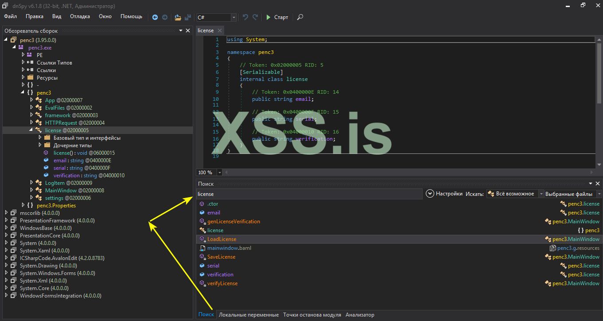Click the save all toolbar icon
The height and width of the screenshot is (321, 603).
(x=188, y=17)
